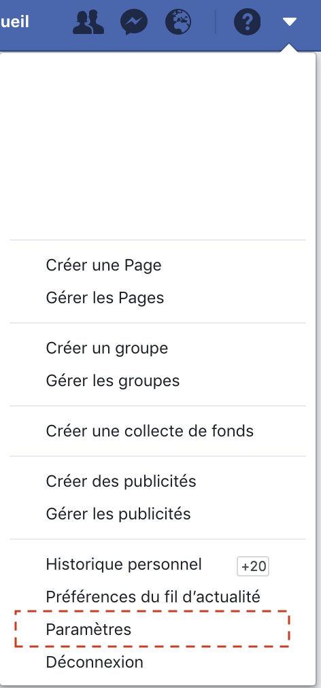Collapse the account dropdown arrow

pos(290,22)
